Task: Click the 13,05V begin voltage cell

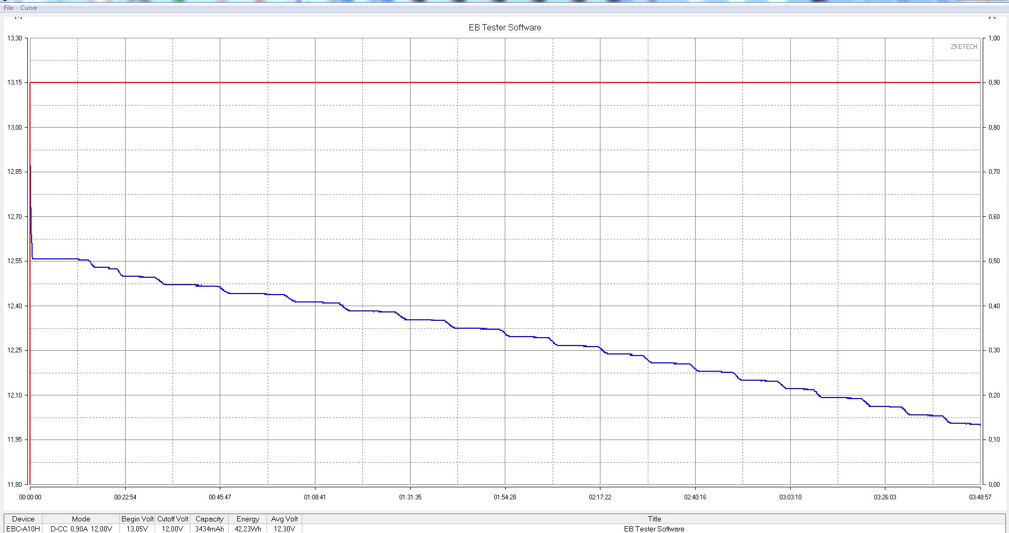Action: pyautogui.click(x=137, y=529)
